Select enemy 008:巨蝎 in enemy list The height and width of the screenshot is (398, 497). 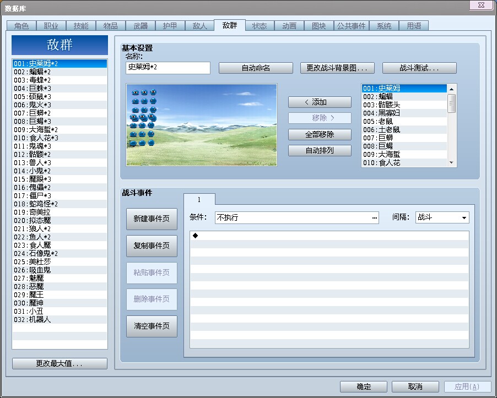(404, 146)
